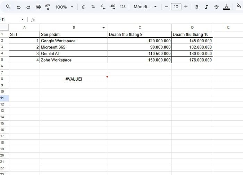The width and height of the screenshot is (243, 175).
Task: Select STT cell containing number 3
Action: coord(24,54)
